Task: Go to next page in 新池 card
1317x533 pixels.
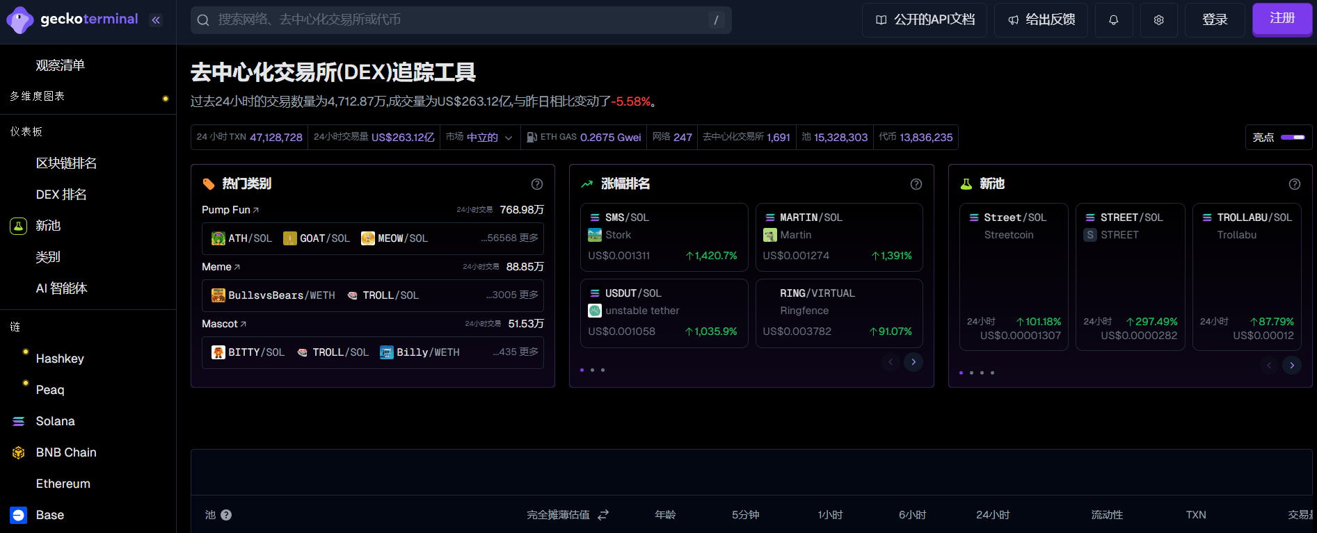Action: [1292, 366]
